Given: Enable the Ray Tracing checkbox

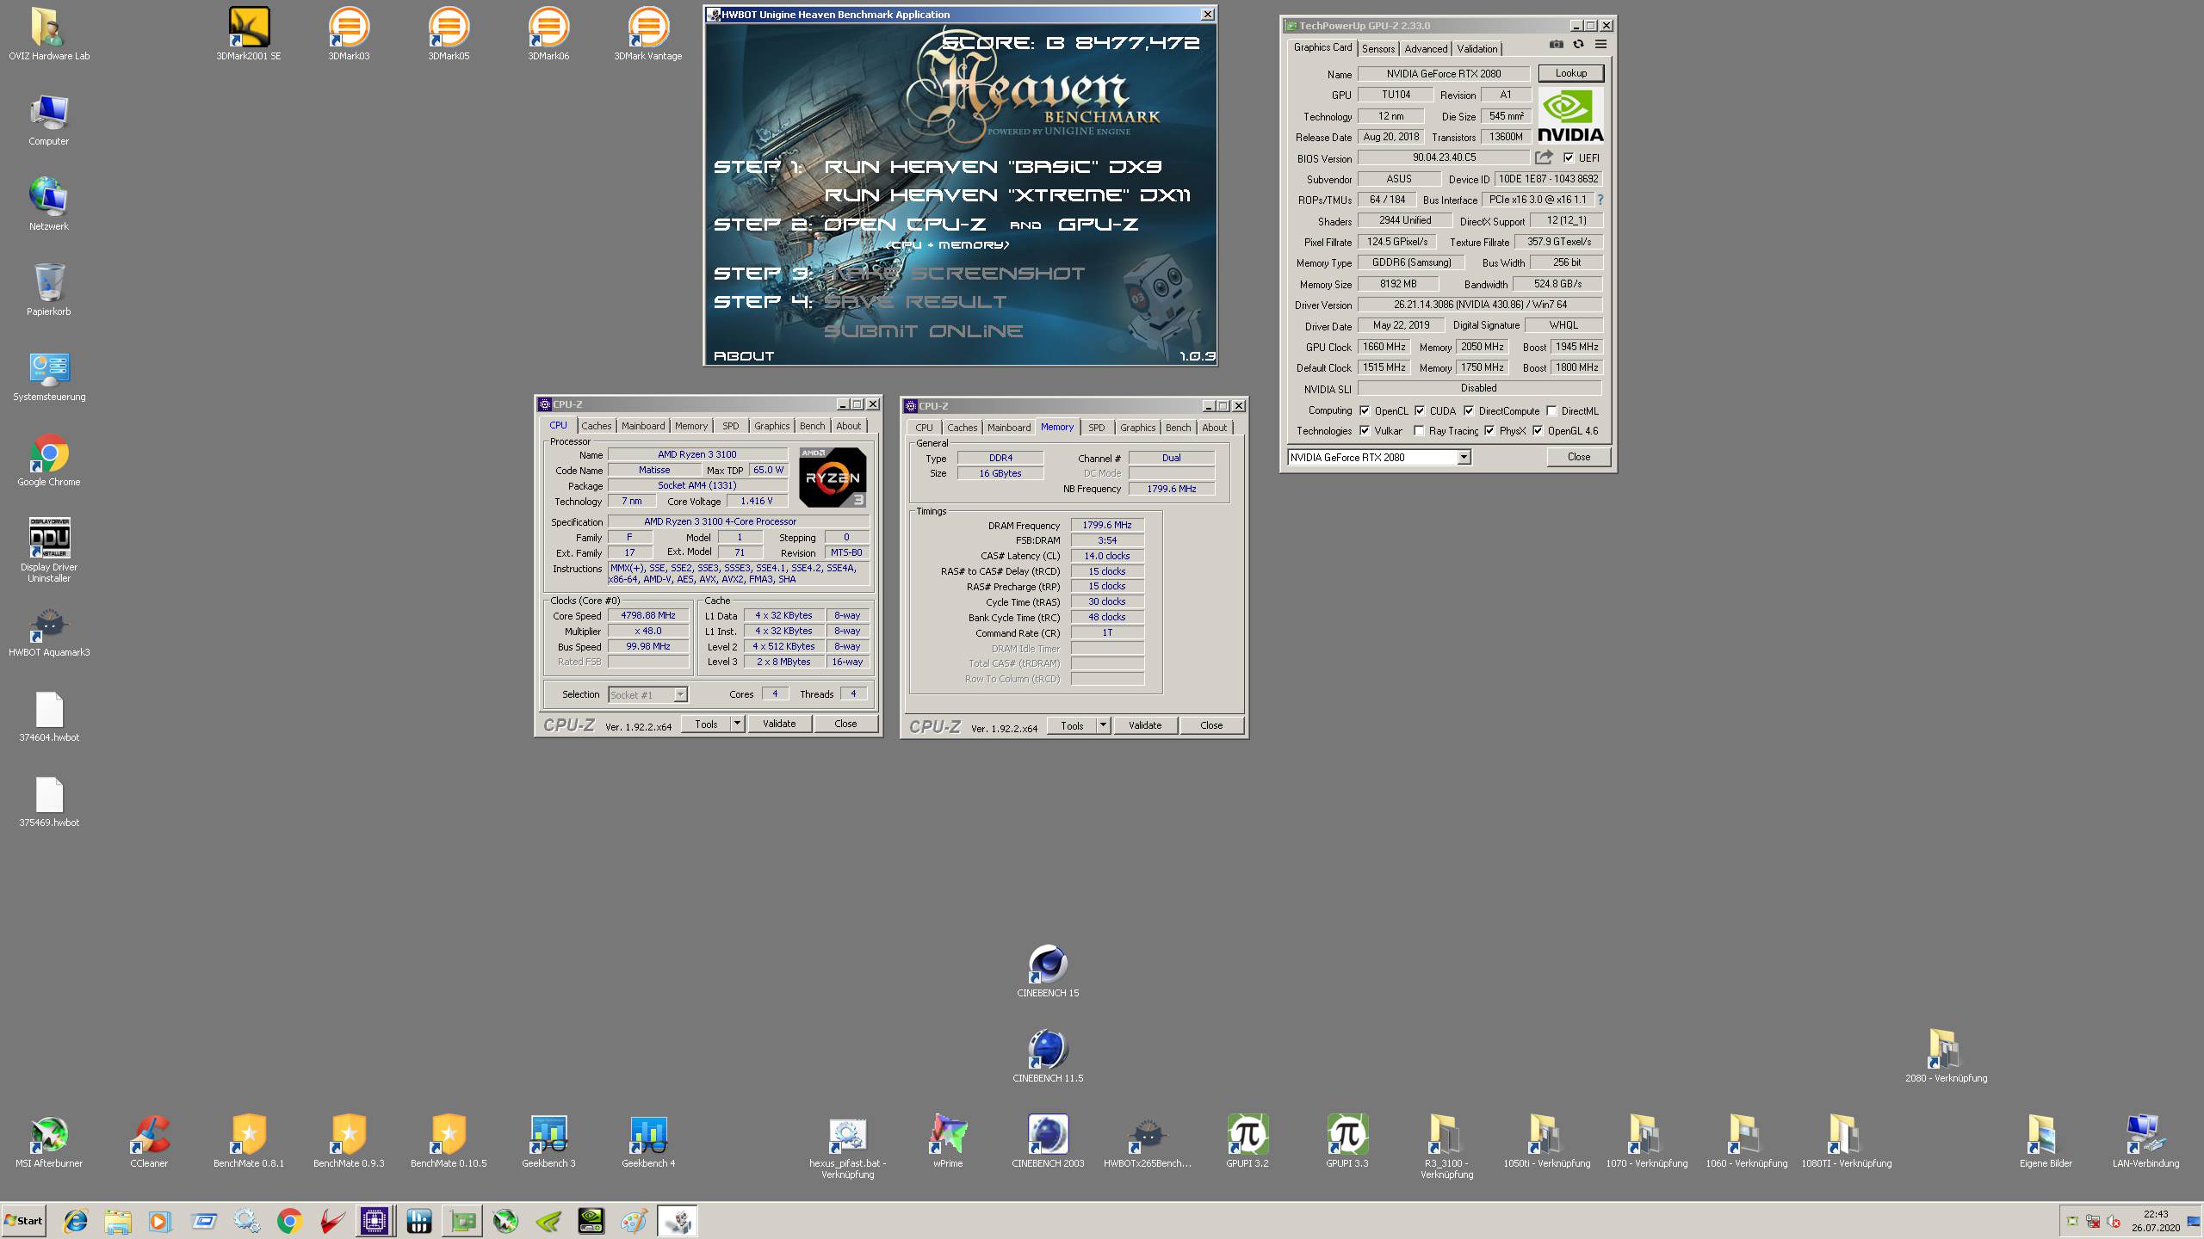Looking at the screenshot, I should (x=1419, y=430).
